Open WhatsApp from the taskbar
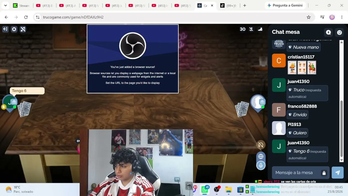This screenshot has width=348, height=196. [x=205, y=189]
